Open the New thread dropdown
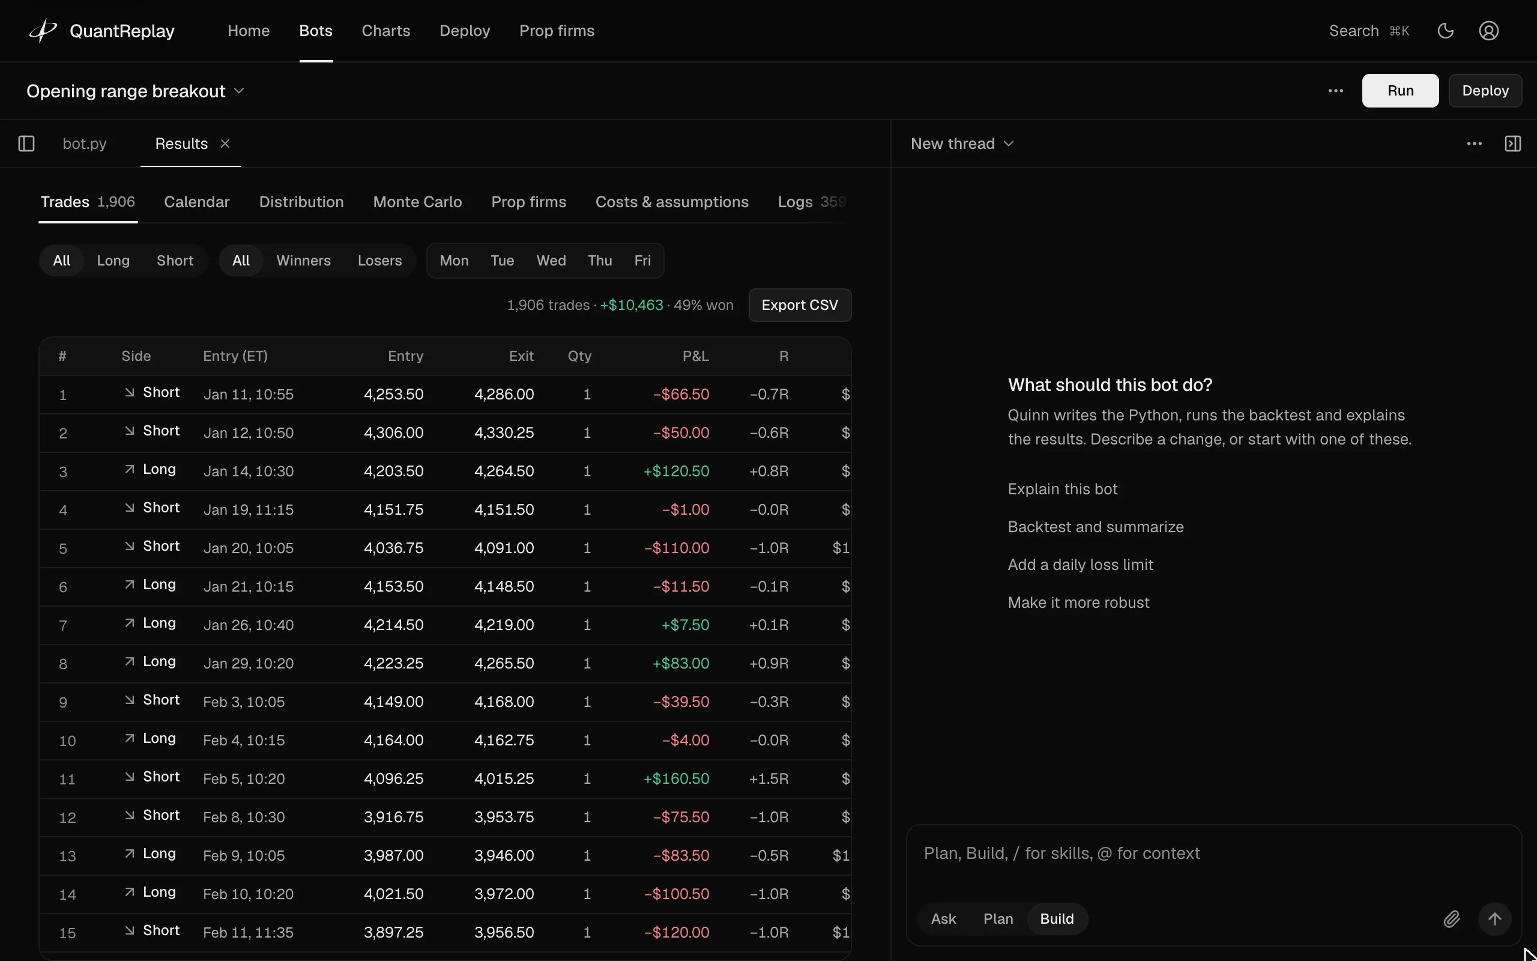The height and width of the screenshot is (961, 1537). pos(962,144)
